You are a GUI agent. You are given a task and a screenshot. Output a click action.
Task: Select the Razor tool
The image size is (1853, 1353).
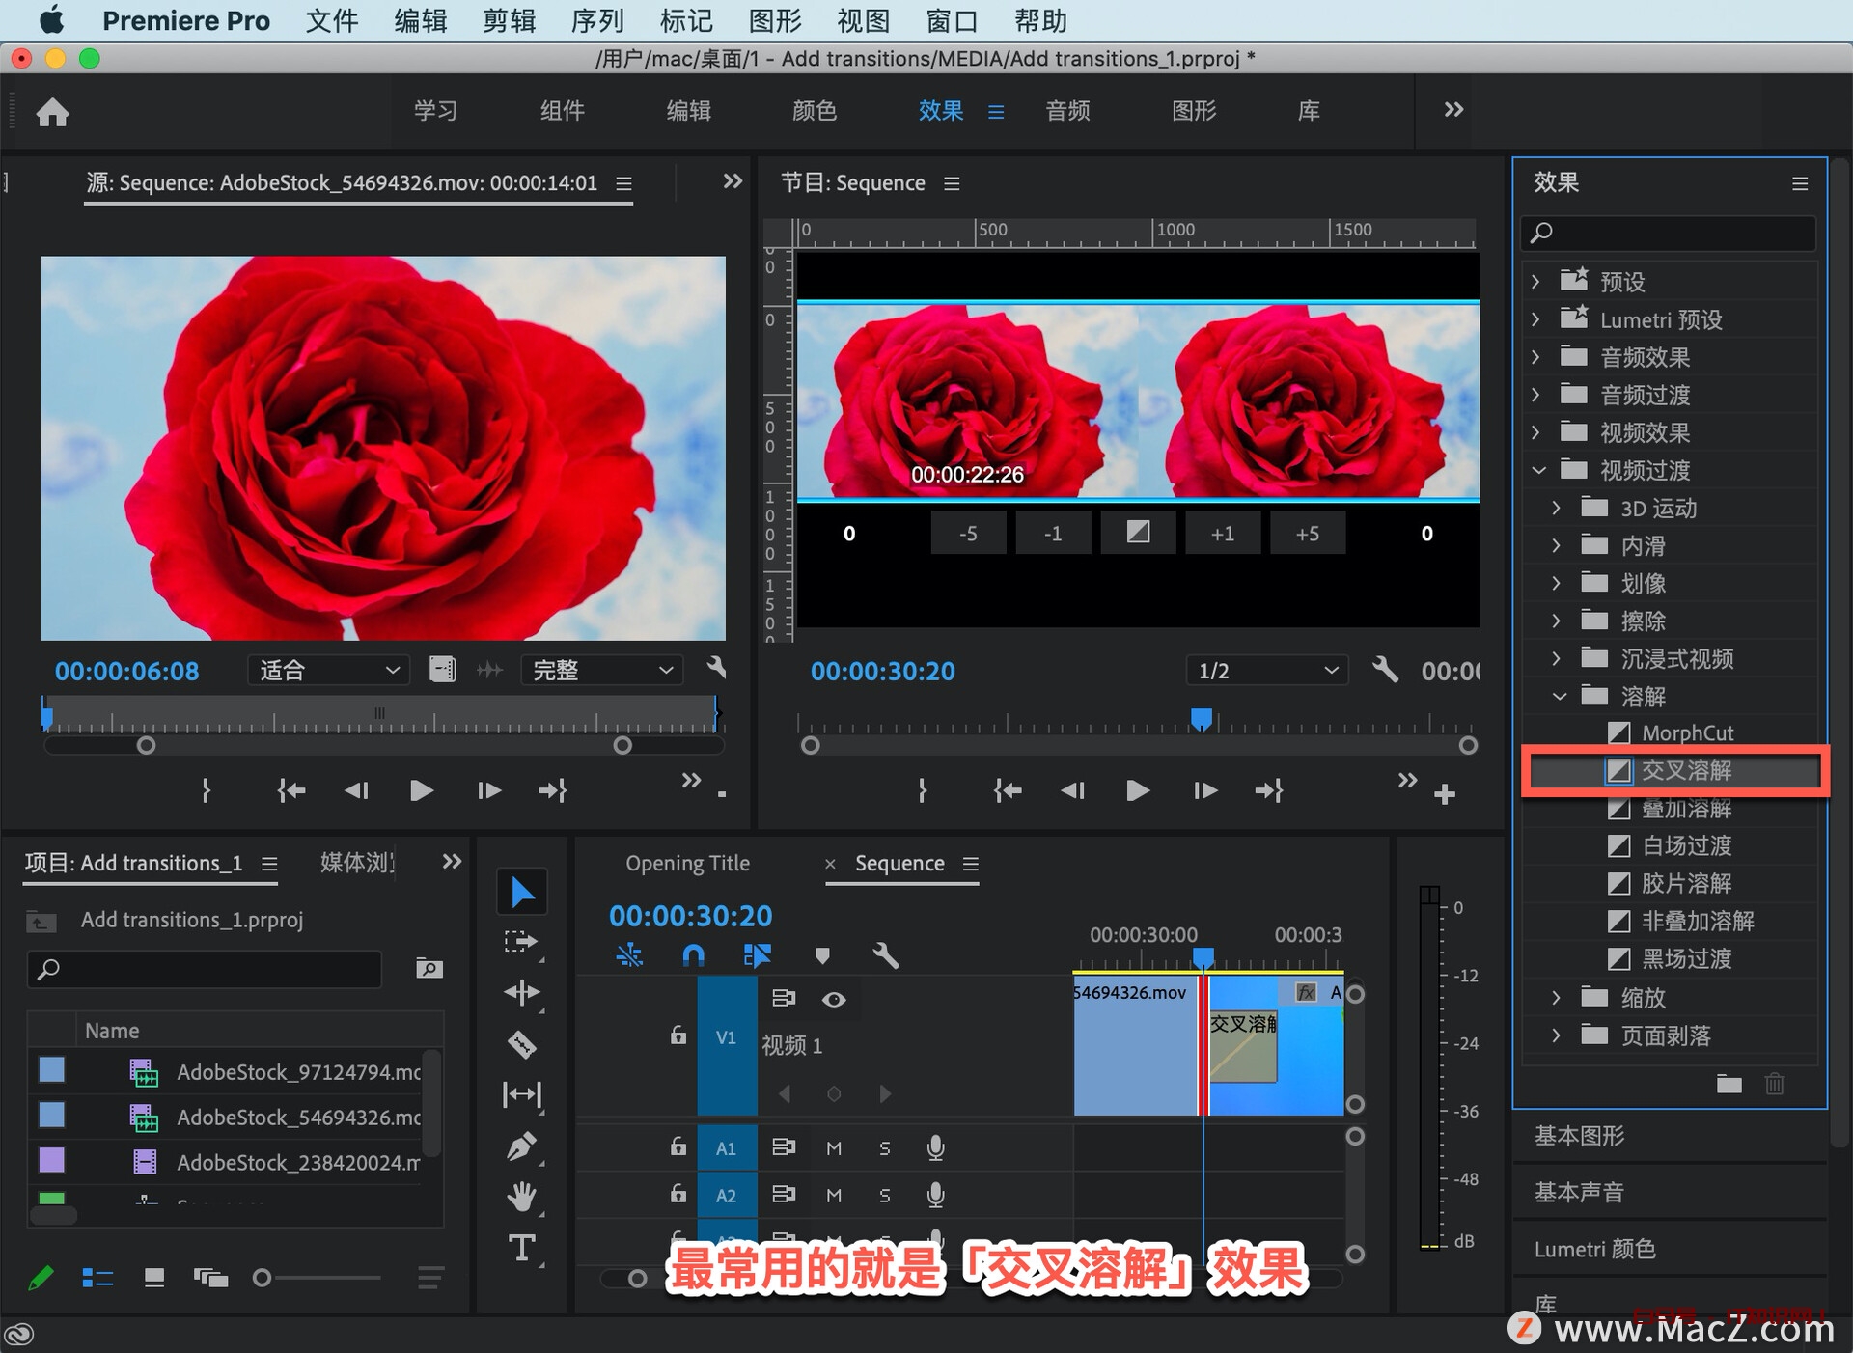click(x=521, y=1045)
